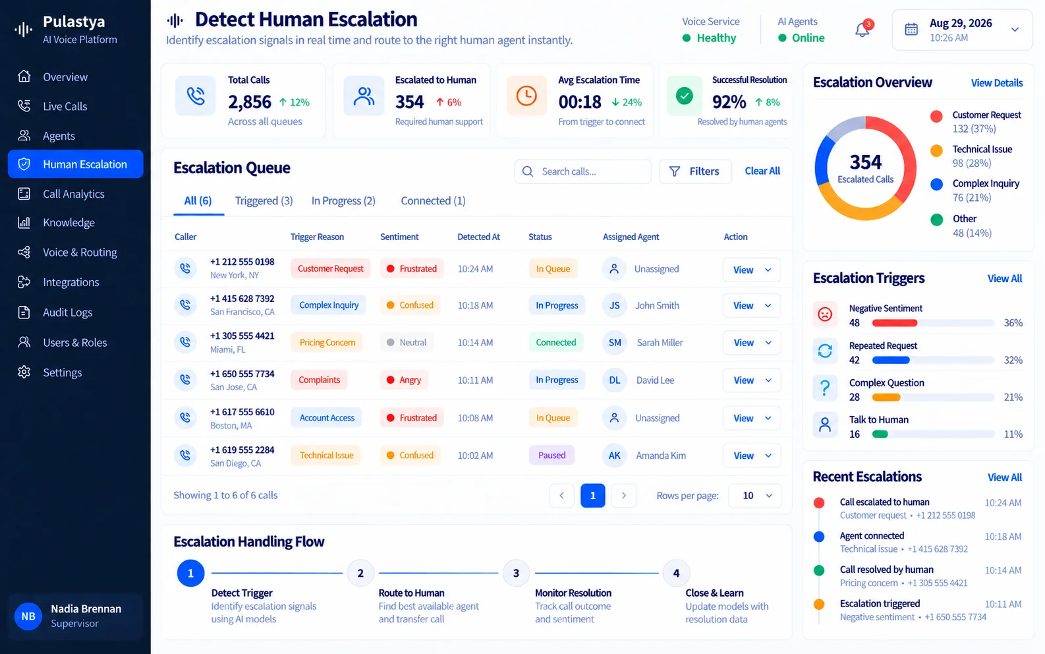Open Live Calls in the sidebar
1045x654 pixels.
(75, 106)
